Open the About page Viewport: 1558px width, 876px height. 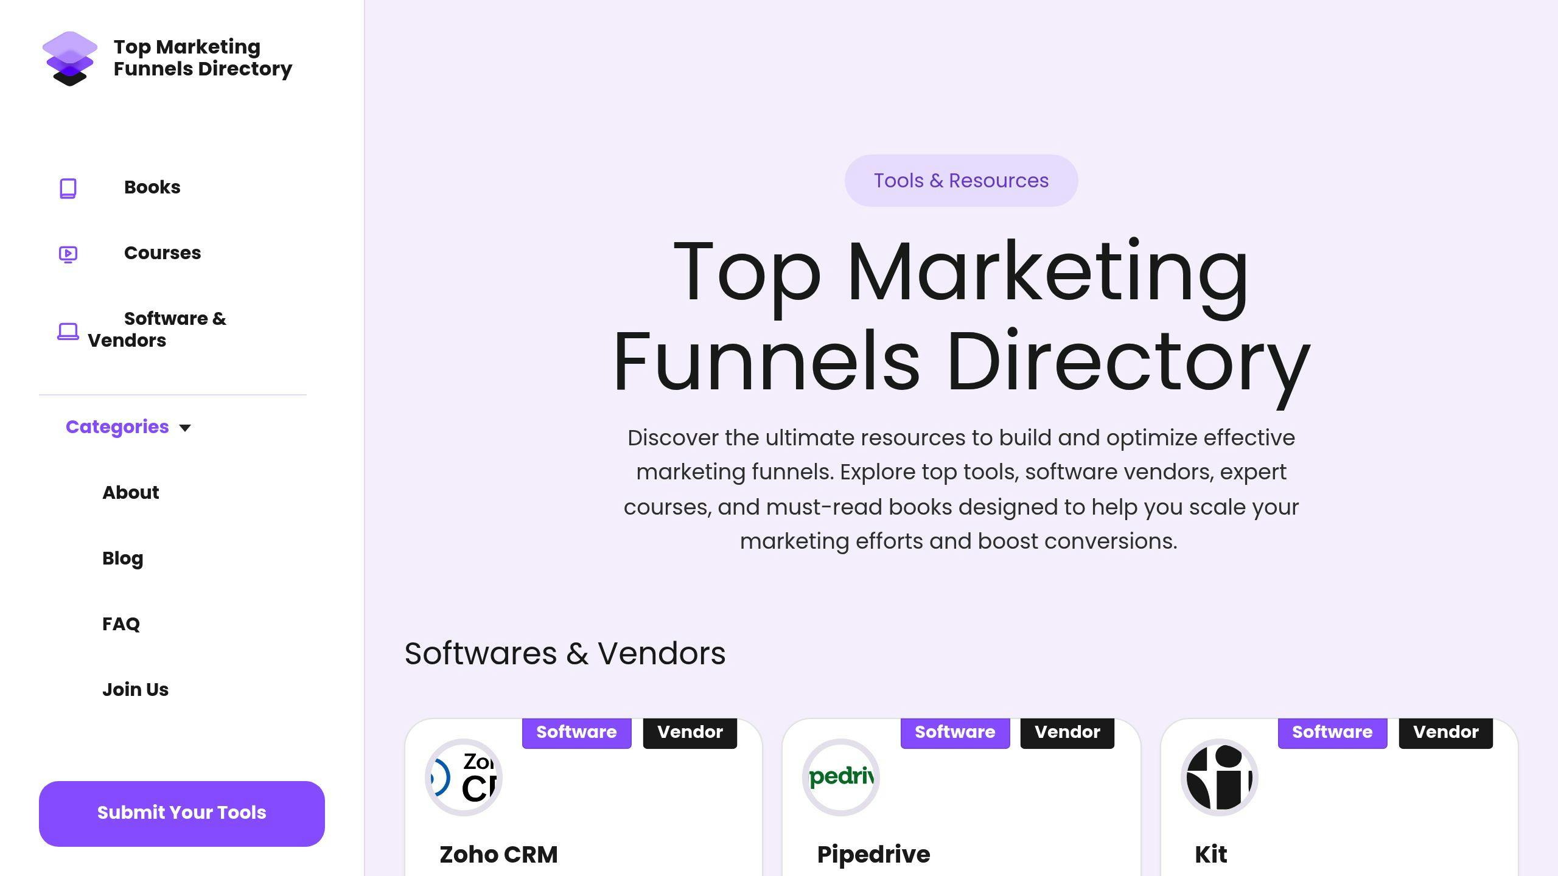click(131, 492)
